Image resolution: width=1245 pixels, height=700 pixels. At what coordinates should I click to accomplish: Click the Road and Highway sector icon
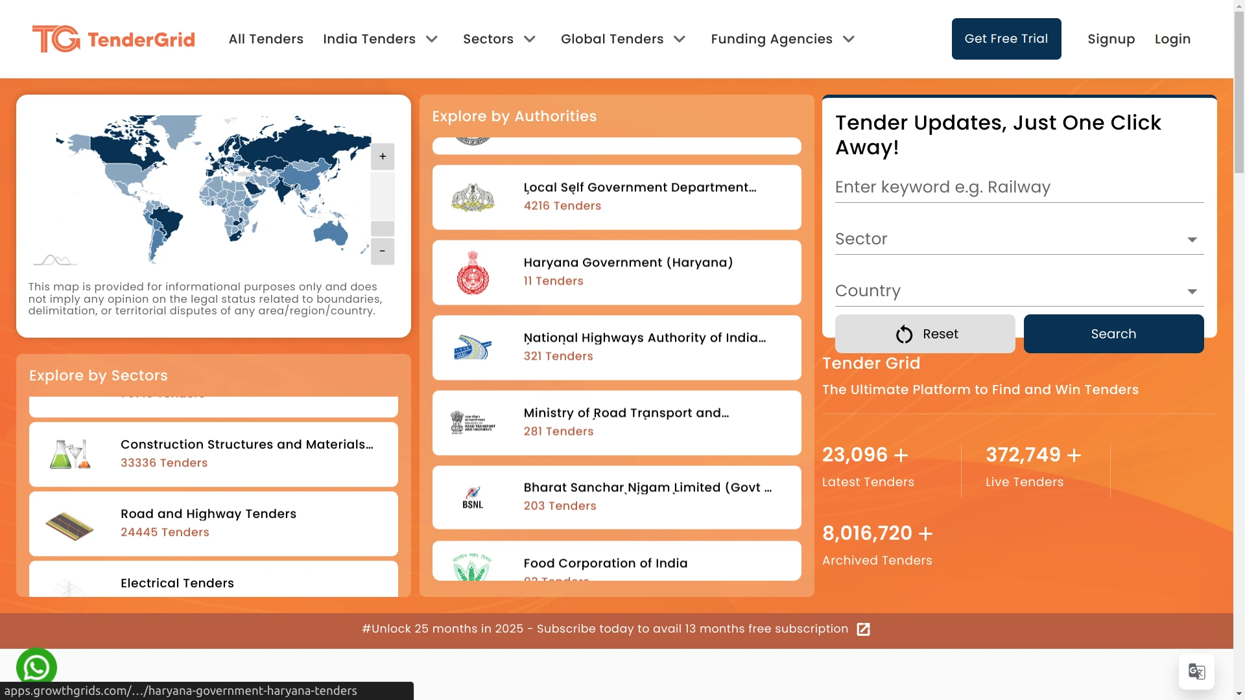click(70, 526)
